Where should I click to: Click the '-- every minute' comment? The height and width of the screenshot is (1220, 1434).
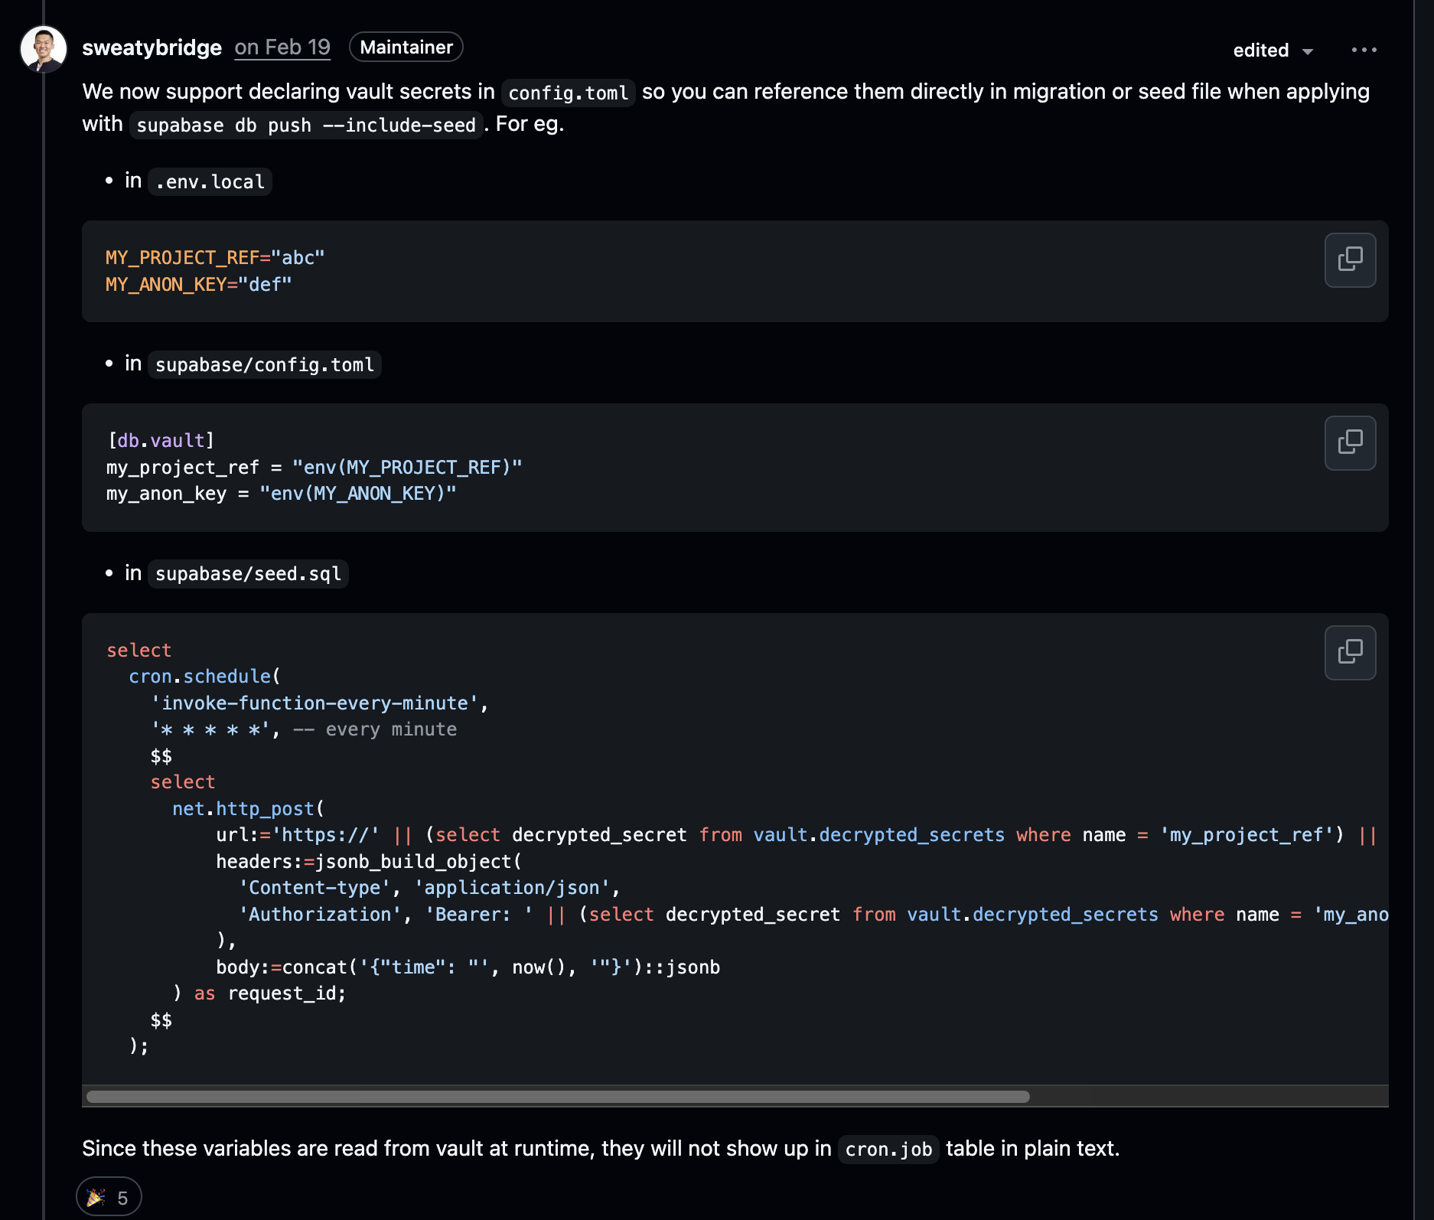[x=375, y=729]
